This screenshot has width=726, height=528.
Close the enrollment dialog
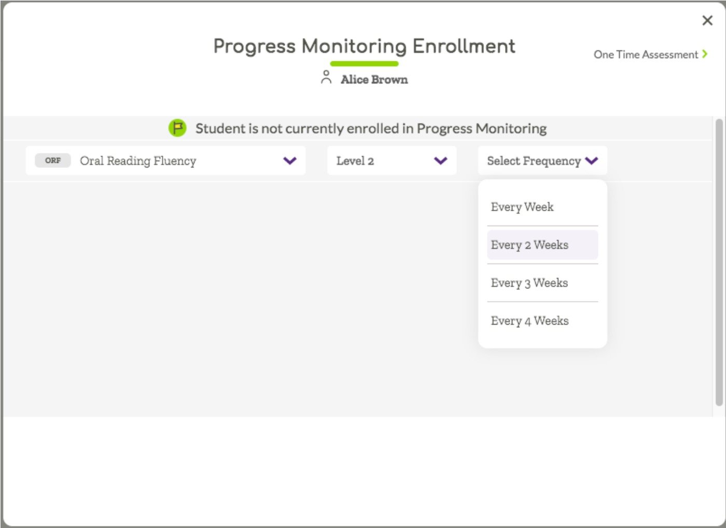click(707, 20)
